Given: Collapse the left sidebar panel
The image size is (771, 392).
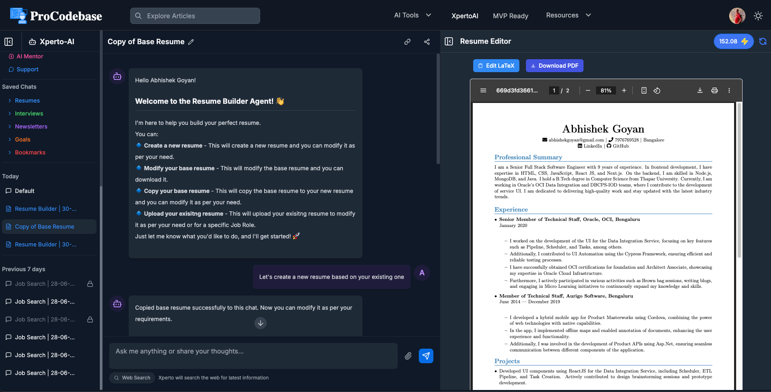Looking at the screenshot, I should tap(9, 42).
